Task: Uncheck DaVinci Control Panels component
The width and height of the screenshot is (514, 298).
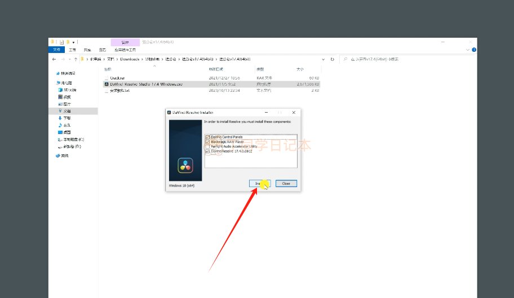Action: click(x=207, y=137)
